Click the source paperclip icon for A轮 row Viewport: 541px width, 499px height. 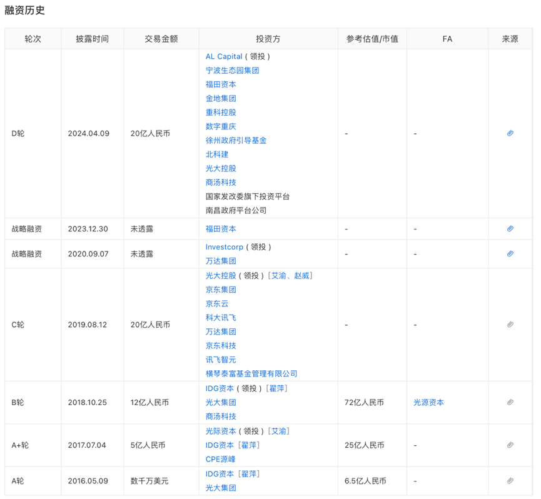[x=510, y=481]
